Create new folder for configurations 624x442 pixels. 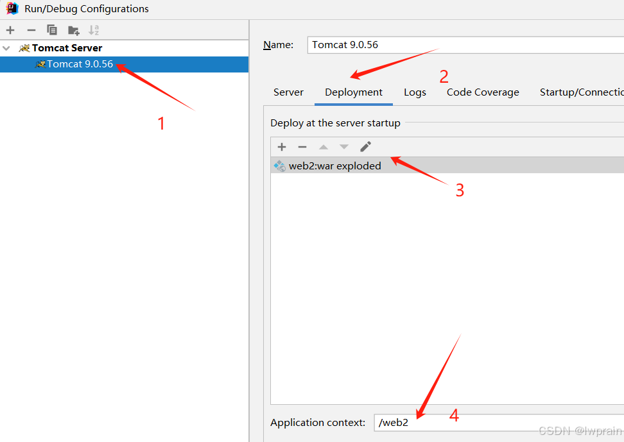coord(74,30)
